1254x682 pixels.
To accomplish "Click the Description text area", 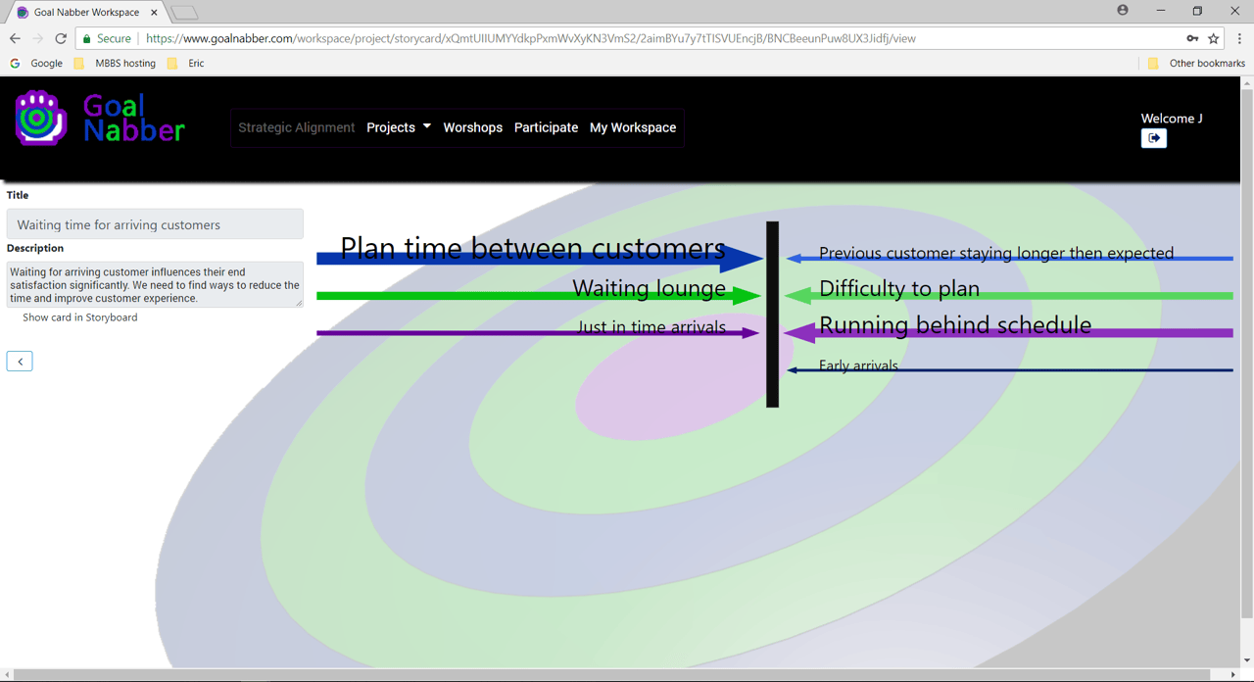I will coord(155,284).
